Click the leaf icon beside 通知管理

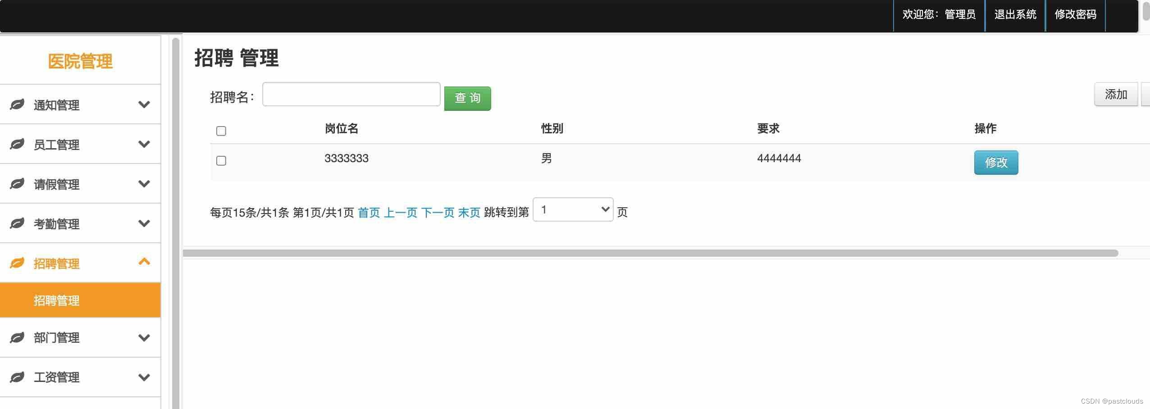(x=17, y=105)
